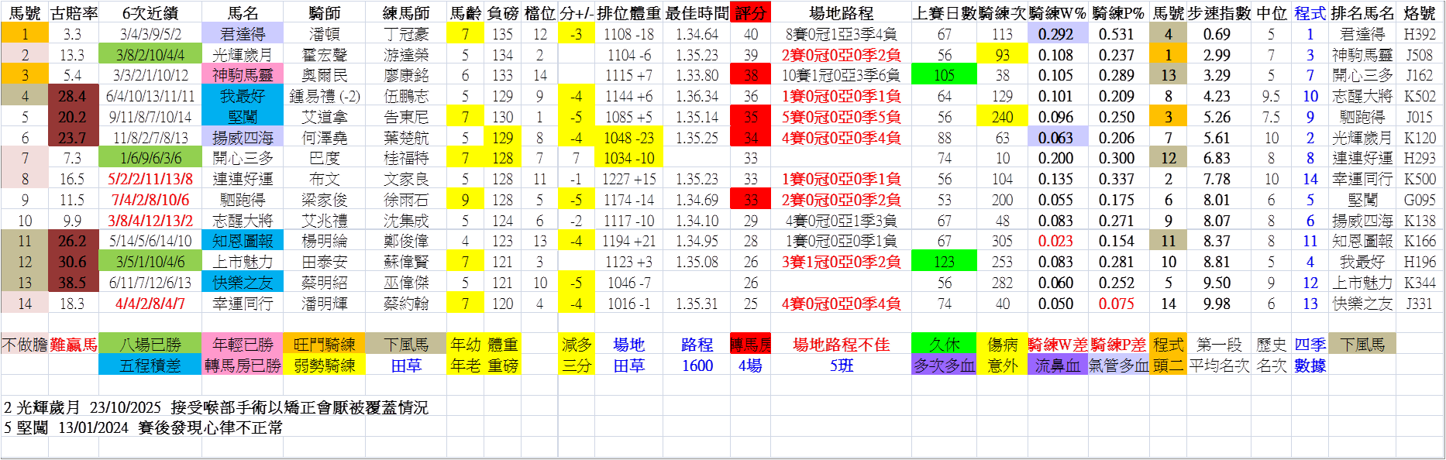Select horse name cell 君達得

click(x=243, y=34)
